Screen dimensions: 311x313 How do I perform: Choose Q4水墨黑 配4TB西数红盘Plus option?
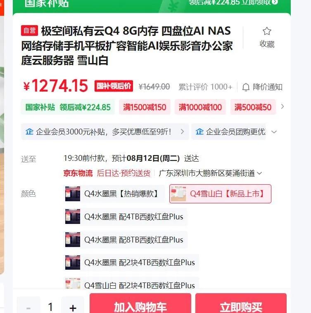[125, 217]
